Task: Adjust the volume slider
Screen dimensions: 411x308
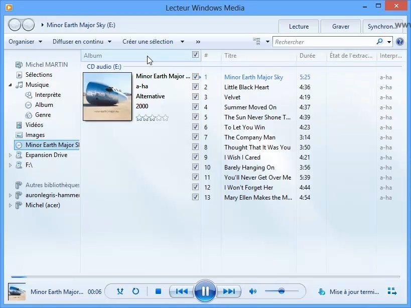Action: point(281,291)
